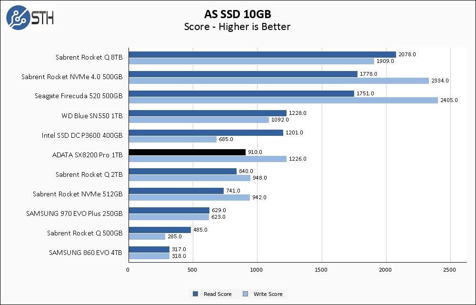Select the 'Sabrent Rocket Q 2TB' label
Screen dimensions: 476x305
[x=89, y=174]
